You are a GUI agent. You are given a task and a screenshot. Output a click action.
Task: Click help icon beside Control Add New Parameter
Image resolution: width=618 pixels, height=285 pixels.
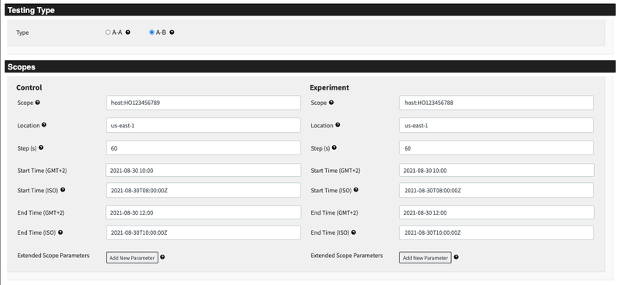pos(162,257)
